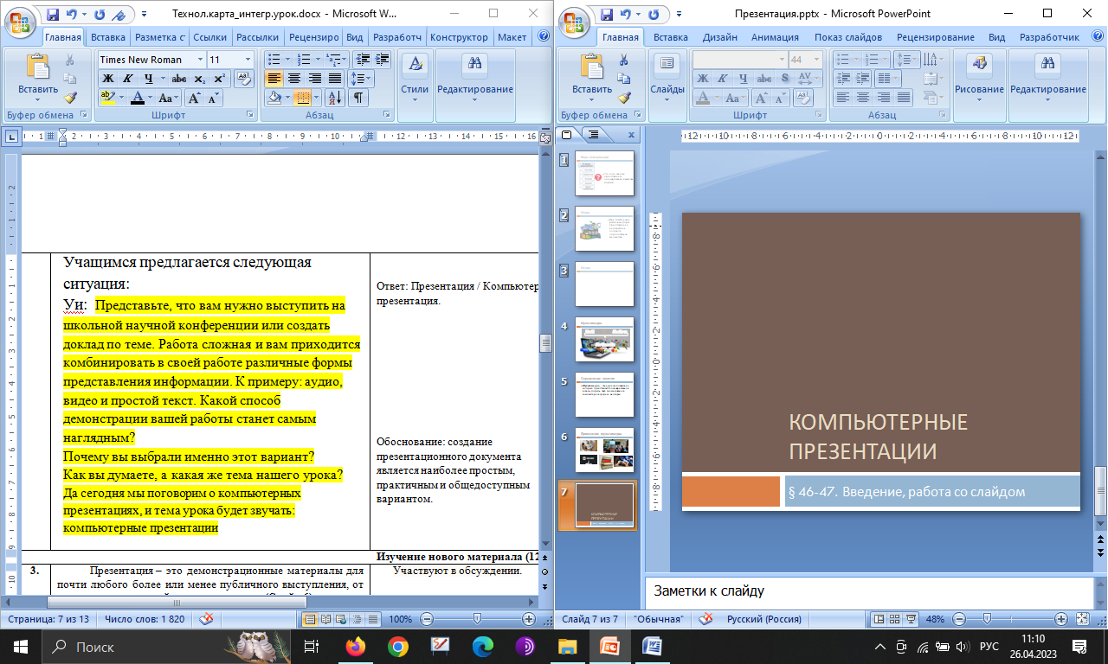This screenshot has height=664, width=1108.
Task: Toggle Align Right in Word
Action: 314,79
